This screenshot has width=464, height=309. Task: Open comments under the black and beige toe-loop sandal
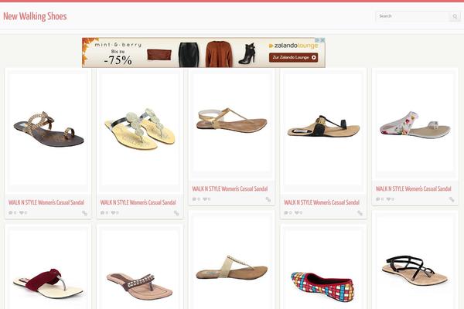pos(288,212)
